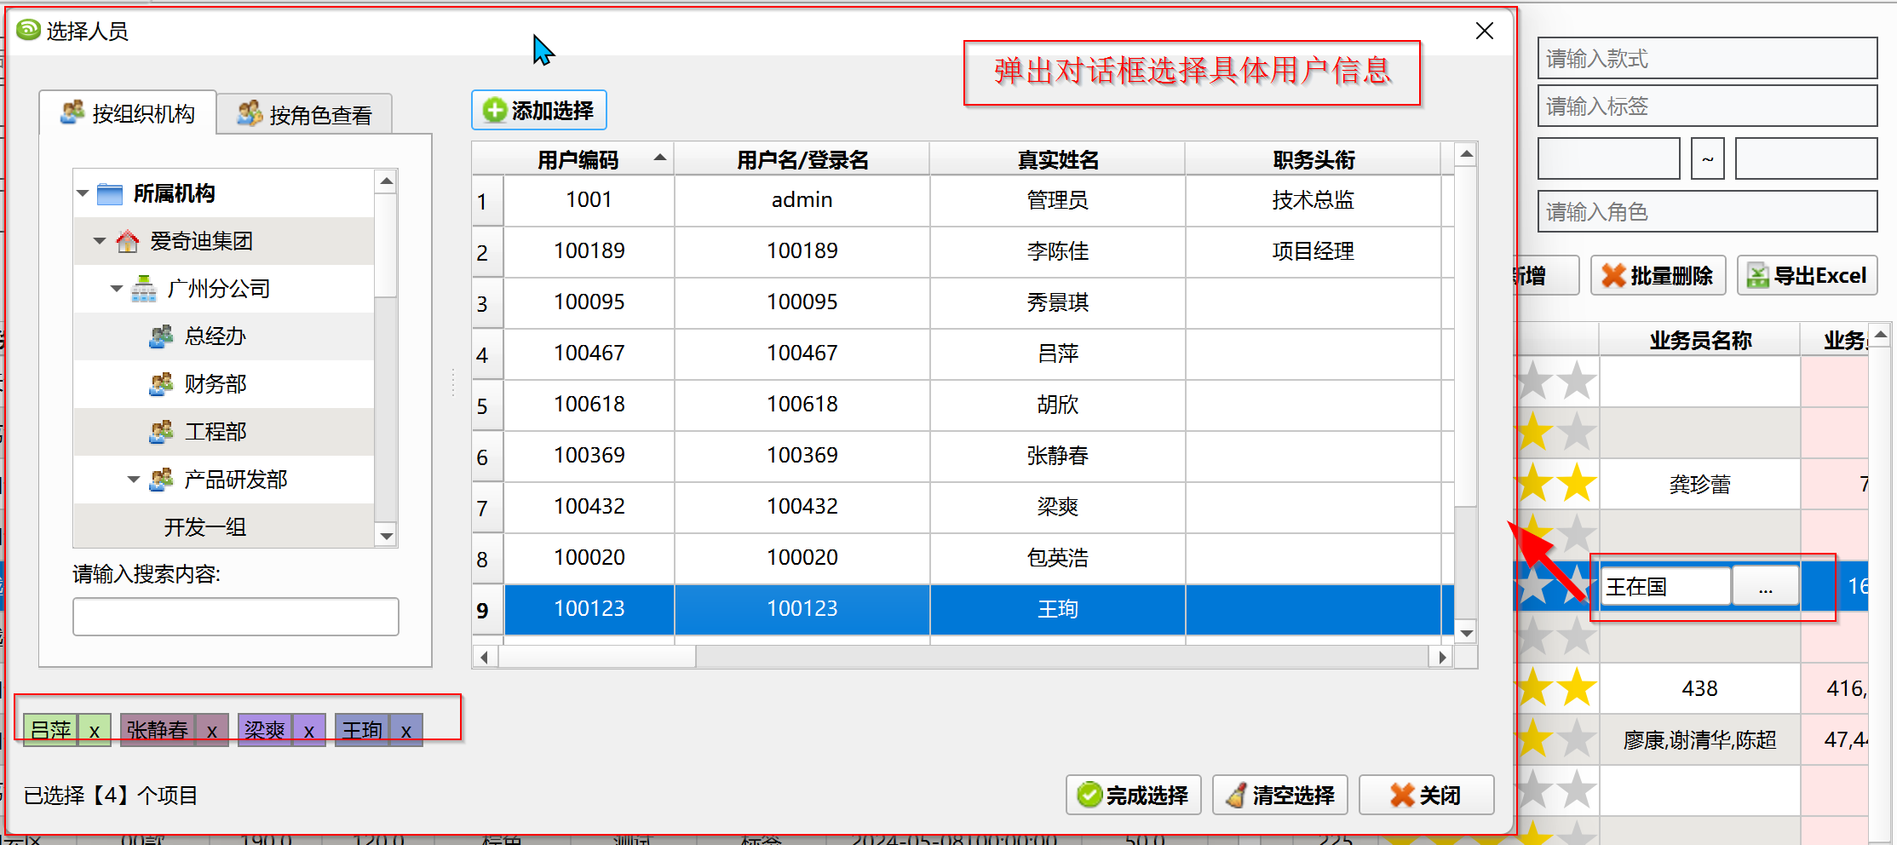Screen dimensions: 1897x845
Task: Switch to the 按角色查看 tab
Action: pos(305,114)
